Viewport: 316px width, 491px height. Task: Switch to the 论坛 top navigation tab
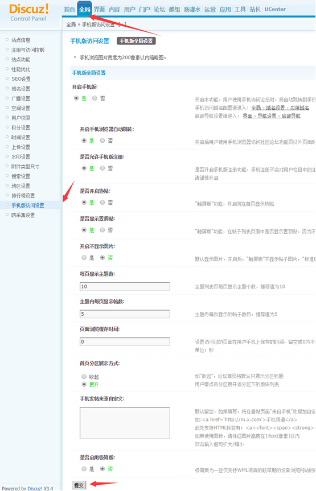click(x=159, y=10)
